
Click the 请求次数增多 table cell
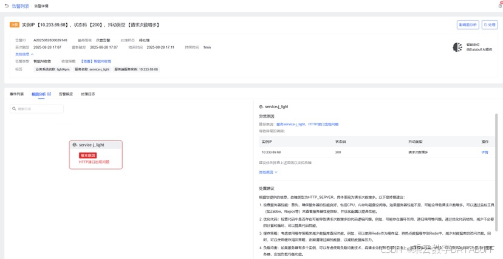click(x=418, y=152)
